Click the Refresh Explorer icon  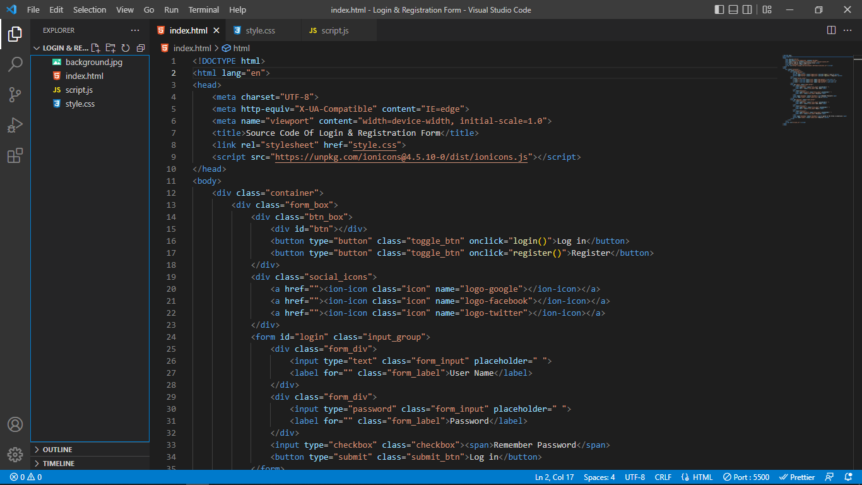[126, 47]
